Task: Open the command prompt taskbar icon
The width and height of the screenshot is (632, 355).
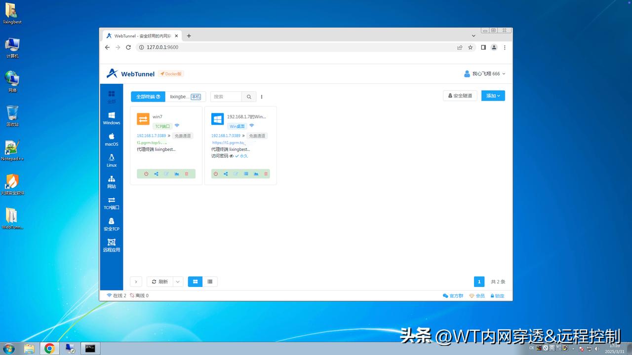Action: [x=90, y=349]
